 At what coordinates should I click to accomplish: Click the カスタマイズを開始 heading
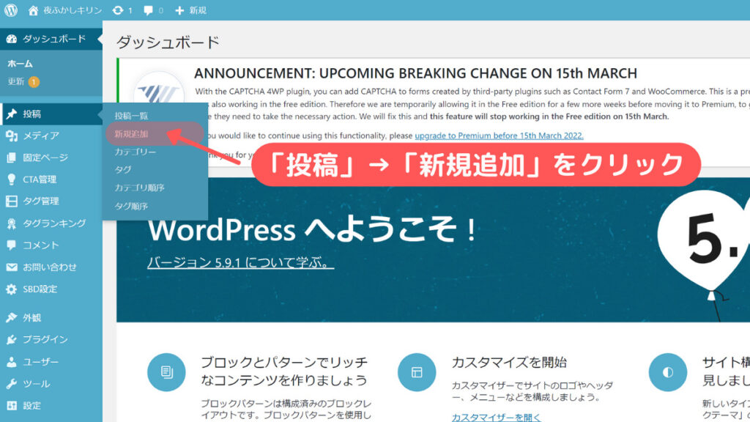click(509, 362)
